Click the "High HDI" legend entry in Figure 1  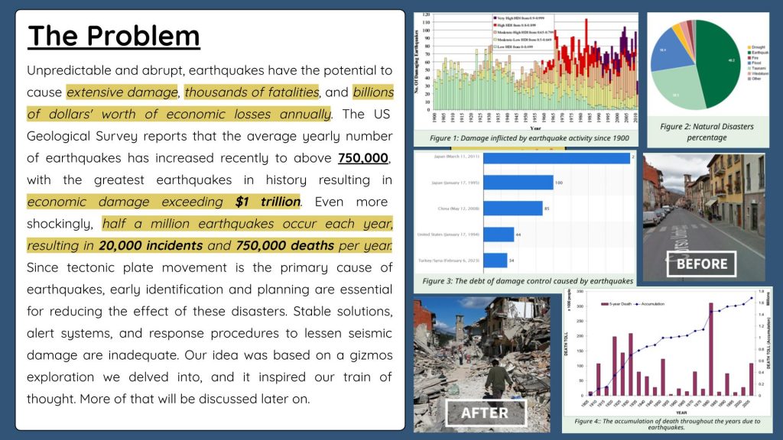(516, 25)
